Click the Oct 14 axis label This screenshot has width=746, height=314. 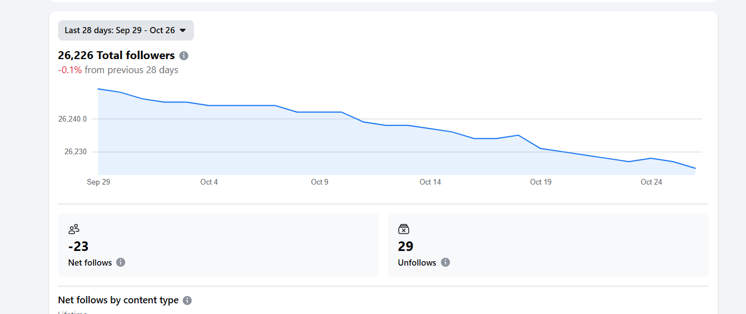(430, 182)
